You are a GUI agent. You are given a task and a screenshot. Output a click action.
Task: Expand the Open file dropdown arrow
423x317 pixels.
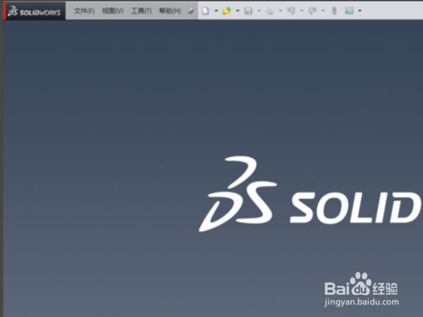pos(238,11)
